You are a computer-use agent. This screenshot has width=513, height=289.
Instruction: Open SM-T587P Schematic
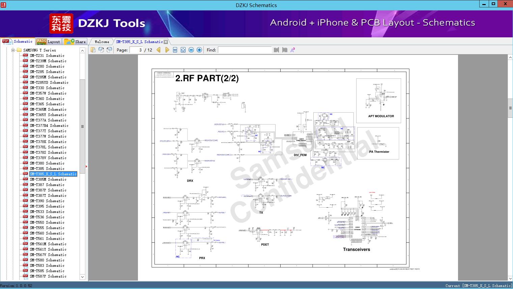48,276
